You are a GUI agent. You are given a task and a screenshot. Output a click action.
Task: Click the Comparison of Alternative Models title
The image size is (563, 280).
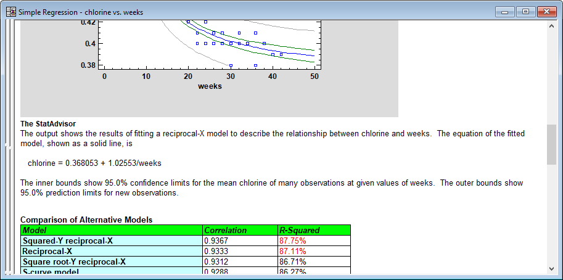coord(86,220)
